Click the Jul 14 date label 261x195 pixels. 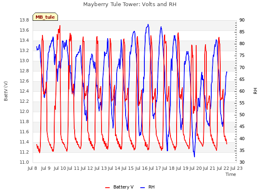pyautogui.click(x=114, y=169)
